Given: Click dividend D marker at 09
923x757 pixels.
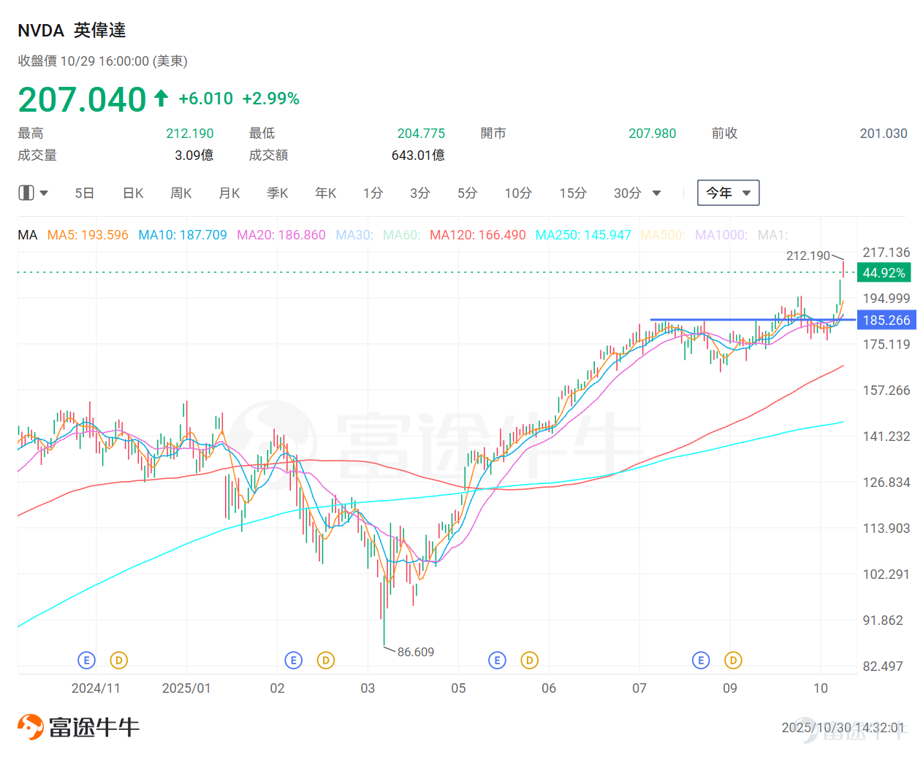Looking at the screenshot, I should [733, 661].
